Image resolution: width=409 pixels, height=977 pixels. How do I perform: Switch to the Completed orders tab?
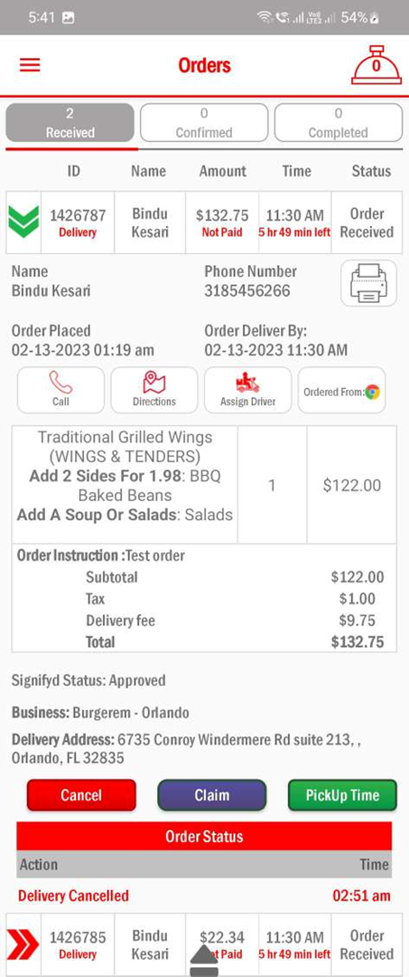[x=339, y=123]
